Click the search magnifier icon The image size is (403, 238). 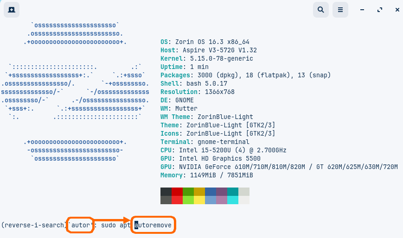pyautogui.click(x=320, y=9)
